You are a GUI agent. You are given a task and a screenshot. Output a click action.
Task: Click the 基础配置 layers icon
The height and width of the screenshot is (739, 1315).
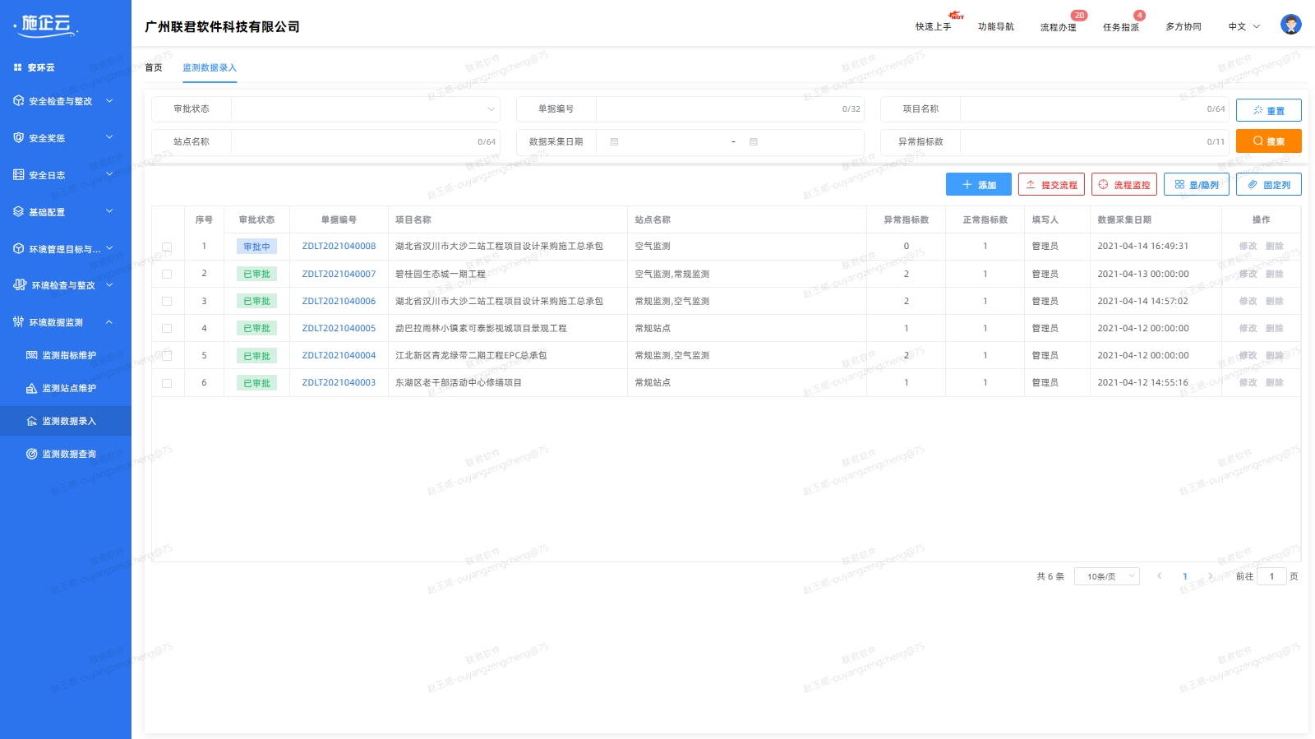click(19, 211)
